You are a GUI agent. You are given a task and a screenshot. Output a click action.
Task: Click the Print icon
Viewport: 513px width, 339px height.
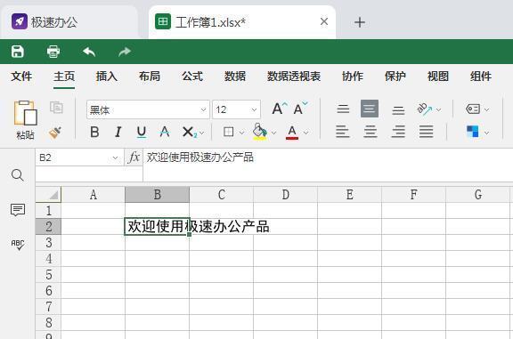tap(53, 52)
